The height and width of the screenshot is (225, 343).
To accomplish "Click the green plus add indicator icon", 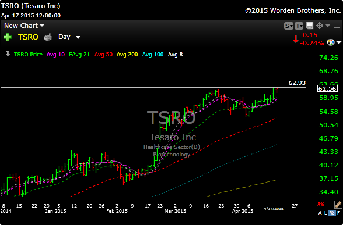I will click(x=8, y=37).
